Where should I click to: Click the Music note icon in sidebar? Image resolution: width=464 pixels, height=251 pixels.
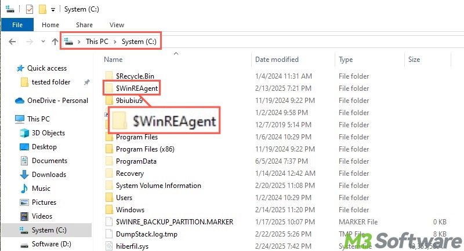pyautogui.click(x=24, y=189)
